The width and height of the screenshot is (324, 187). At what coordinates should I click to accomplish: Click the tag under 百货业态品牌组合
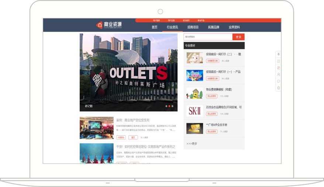[211, 114]
